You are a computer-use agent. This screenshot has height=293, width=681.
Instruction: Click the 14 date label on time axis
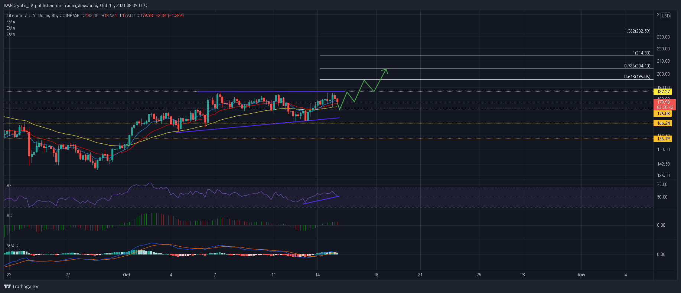pyautogui.click(x=317, y=275)
